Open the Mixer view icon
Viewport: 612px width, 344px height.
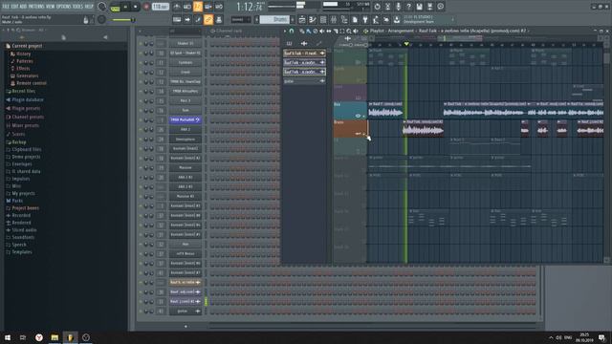click(x=334, y=19)
